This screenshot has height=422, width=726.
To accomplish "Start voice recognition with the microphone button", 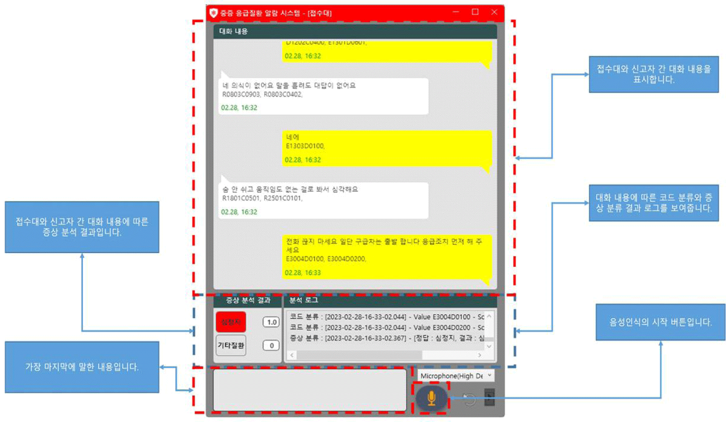I will [431, 398].
